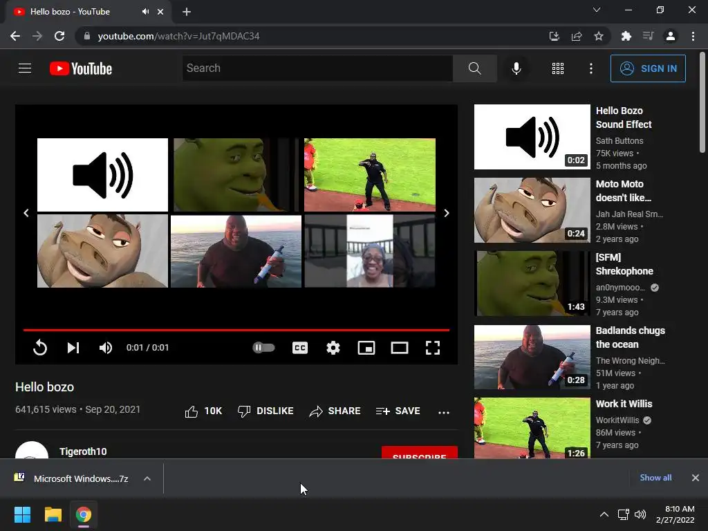This screenshot has width=708, height=531.
Task: Close the Hello bozo tab
Action: (x=160, y=12)
